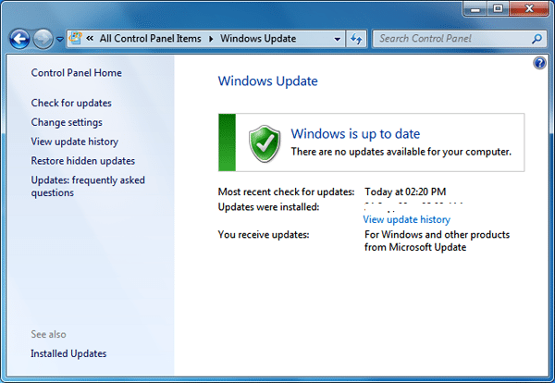Open the recent pages dropdown arrow
Viewport: 555px width, 383px height.
[x=60, y=39]
